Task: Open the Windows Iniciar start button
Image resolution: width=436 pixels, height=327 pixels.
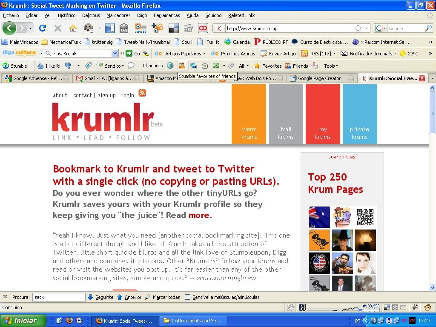Action: (23, 321)
